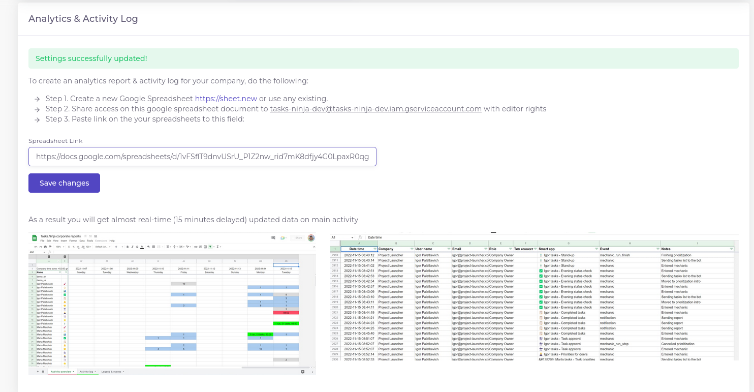Expand the Activity overview tab dropdown arrow

click(74, 372)
